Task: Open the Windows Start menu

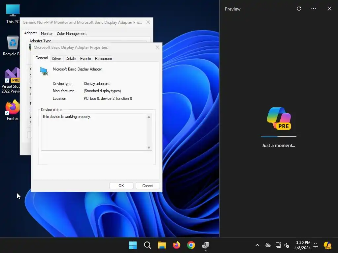Action: 133,245
